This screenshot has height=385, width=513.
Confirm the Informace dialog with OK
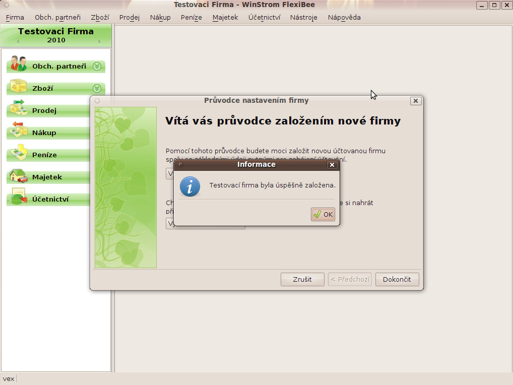point(323,214)
